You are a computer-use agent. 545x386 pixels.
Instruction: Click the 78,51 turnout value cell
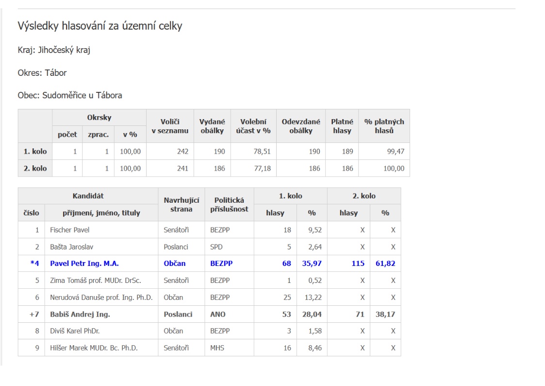pyautogui.click(x=262, y=151)
